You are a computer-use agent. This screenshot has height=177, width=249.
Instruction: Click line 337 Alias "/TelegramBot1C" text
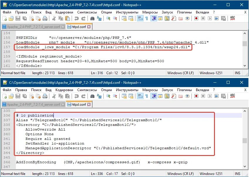click(89, 120)
